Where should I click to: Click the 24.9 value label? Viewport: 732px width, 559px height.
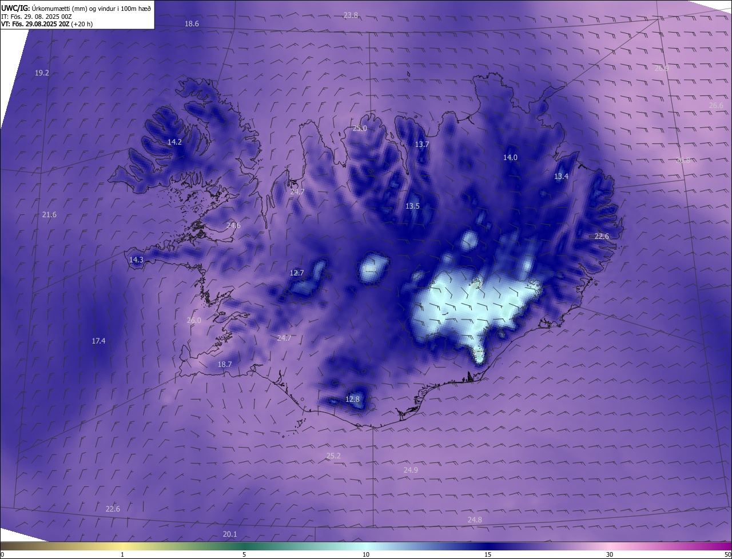click(x=411, y=470)
